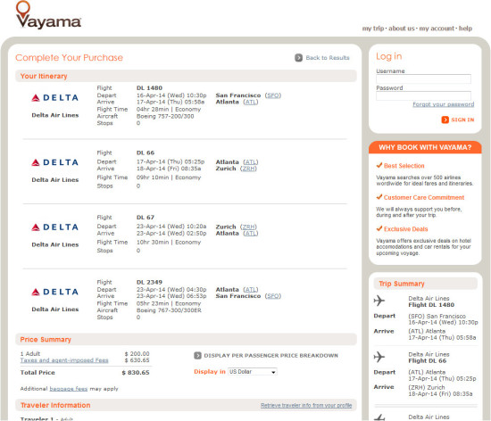Click the airplane icon beside Flight DL 66
This screenshot has height=421, width=491.
tap(379, 357)
